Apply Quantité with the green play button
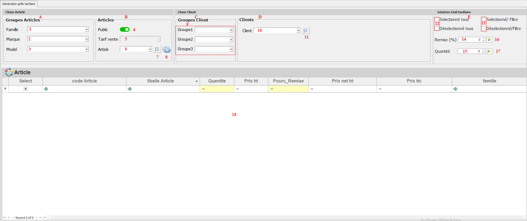 [x=489, y=51]
